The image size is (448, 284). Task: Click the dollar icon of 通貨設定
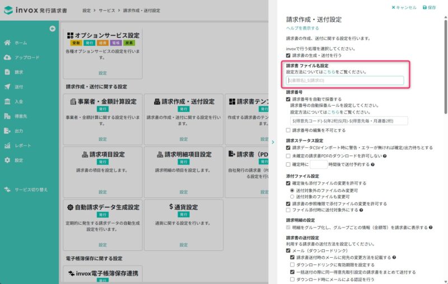(171, 207)
